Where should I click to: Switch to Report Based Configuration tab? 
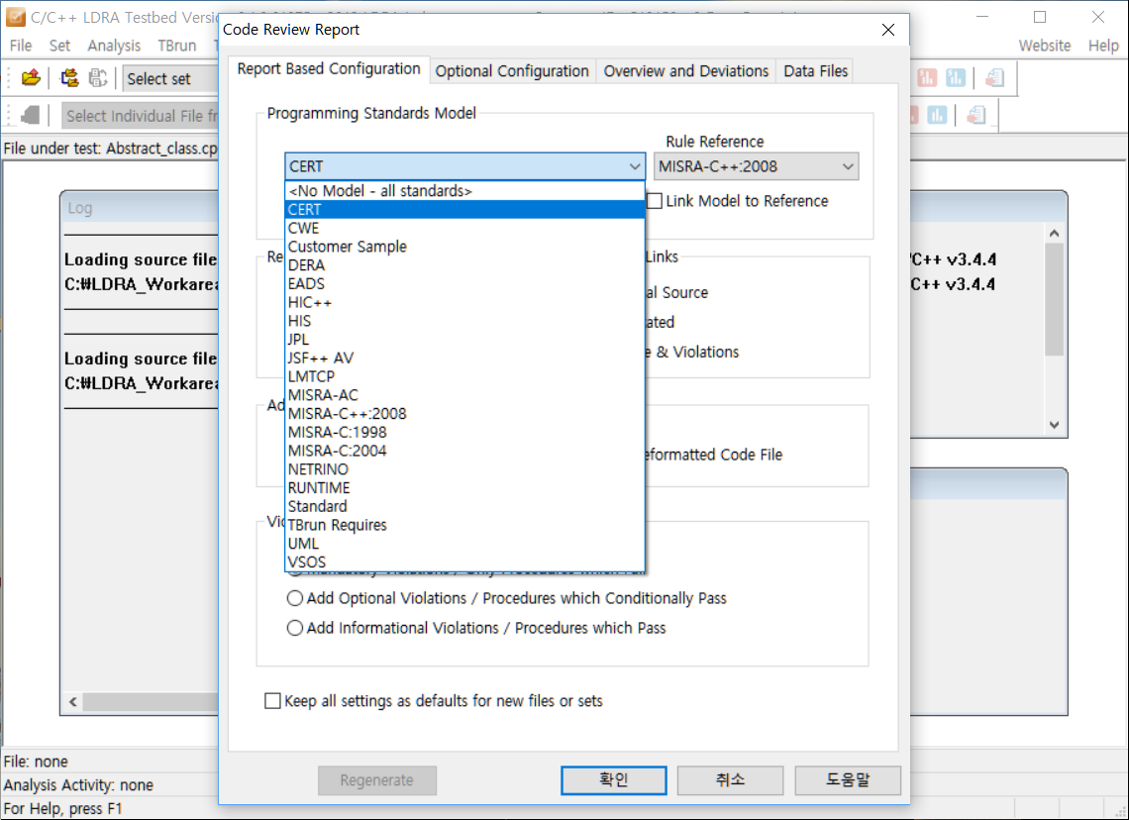pyautogui.click(x=329, y=69)
